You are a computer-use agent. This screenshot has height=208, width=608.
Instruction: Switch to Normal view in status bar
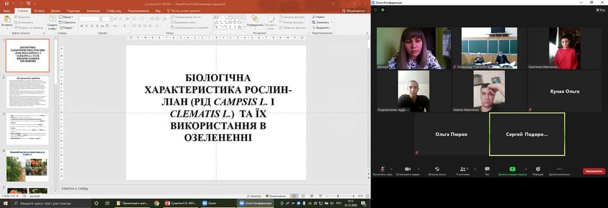(x=295, y=196)
